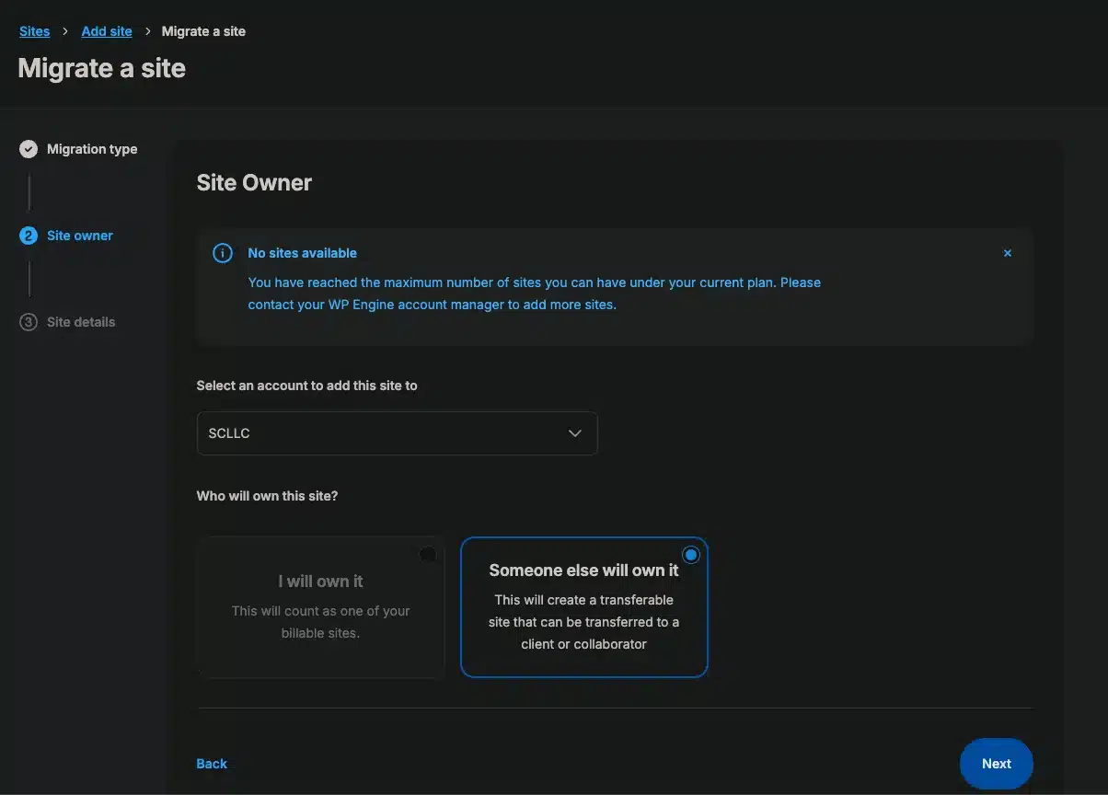Viewport: 1108px width, 795px height.
Task: Select the Site owner step label
Action: pos(80,236)
